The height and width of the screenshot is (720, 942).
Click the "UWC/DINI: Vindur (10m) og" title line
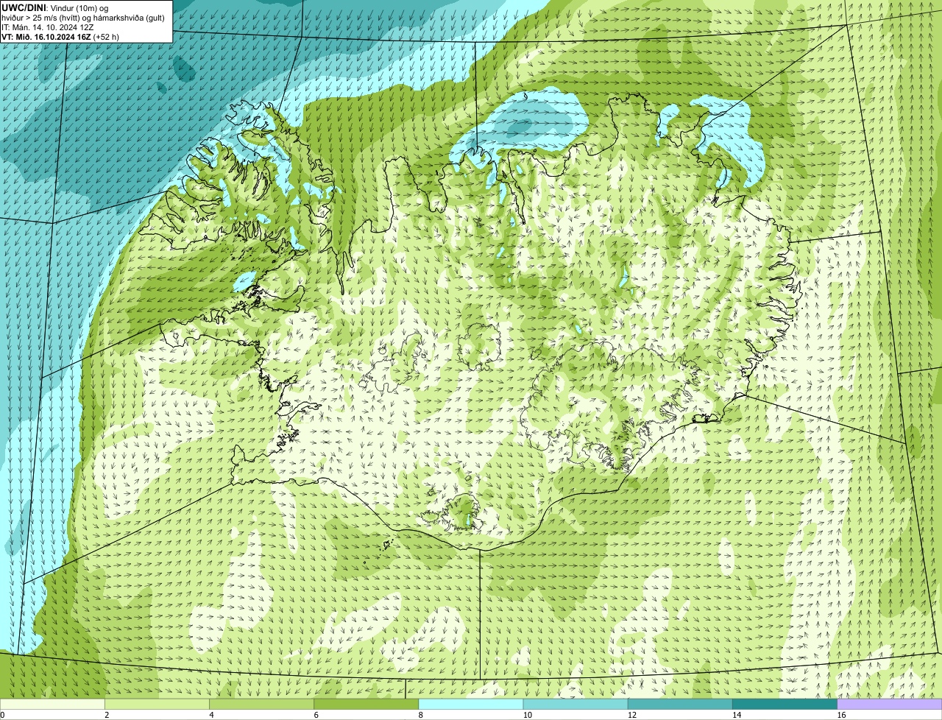[55, 7]
